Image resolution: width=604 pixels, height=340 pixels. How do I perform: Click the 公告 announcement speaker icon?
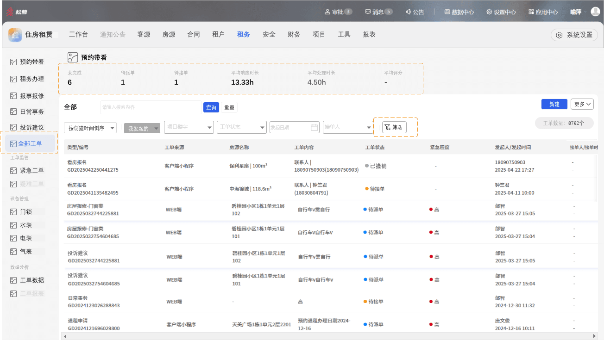click(409, 12)
